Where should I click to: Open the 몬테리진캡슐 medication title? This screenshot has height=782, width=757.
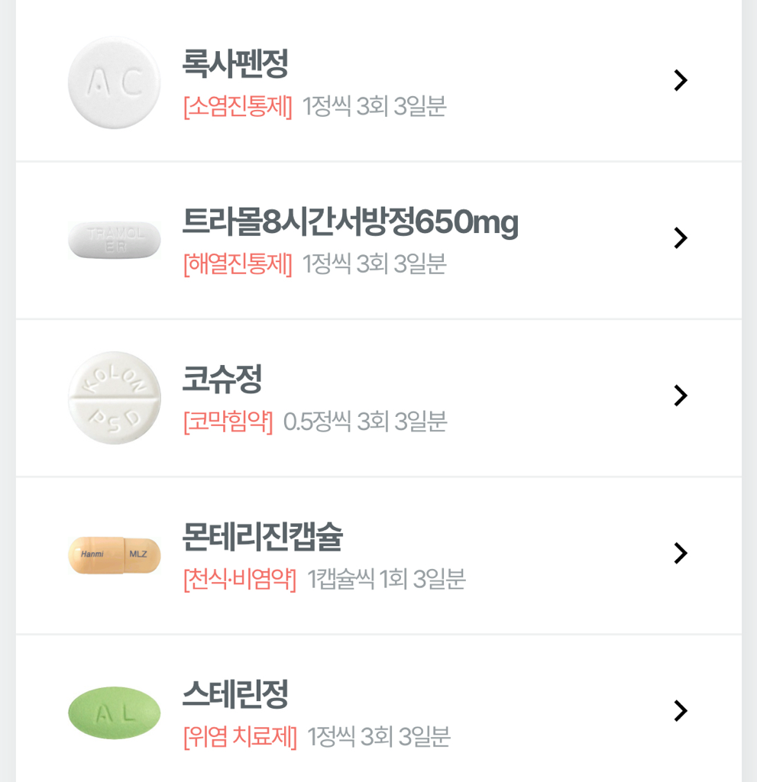point(262,537)
